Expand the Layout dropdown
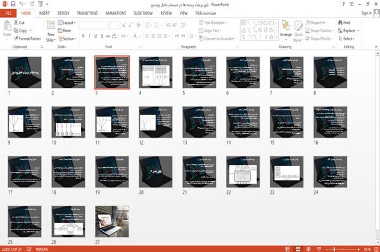 click(66, 23)
